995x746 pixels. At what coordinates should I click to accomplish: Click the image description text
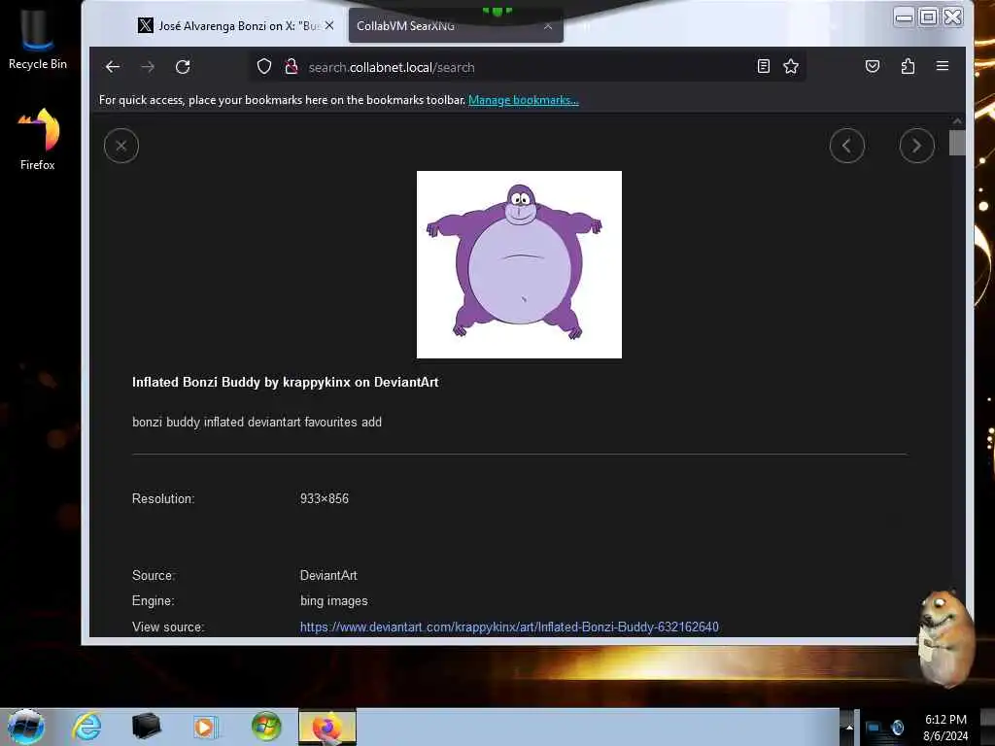pos(257,422)
